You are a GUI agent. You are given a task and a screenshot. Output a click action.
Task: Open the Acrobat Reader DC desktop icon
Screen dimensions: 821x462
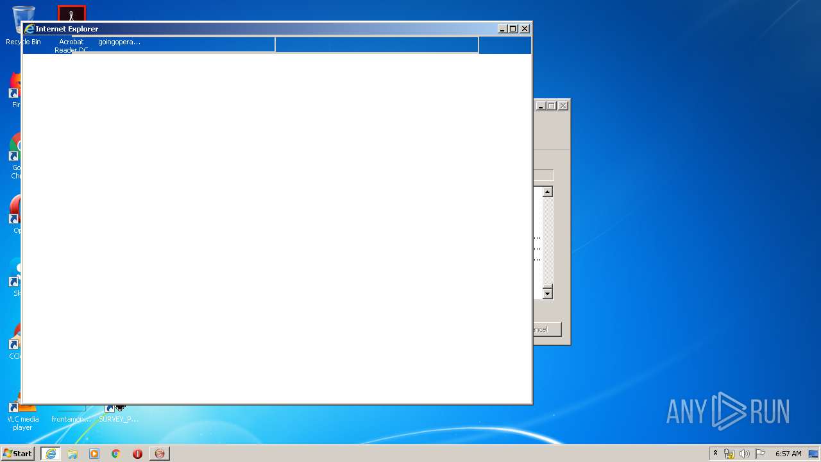pos(71,29)
